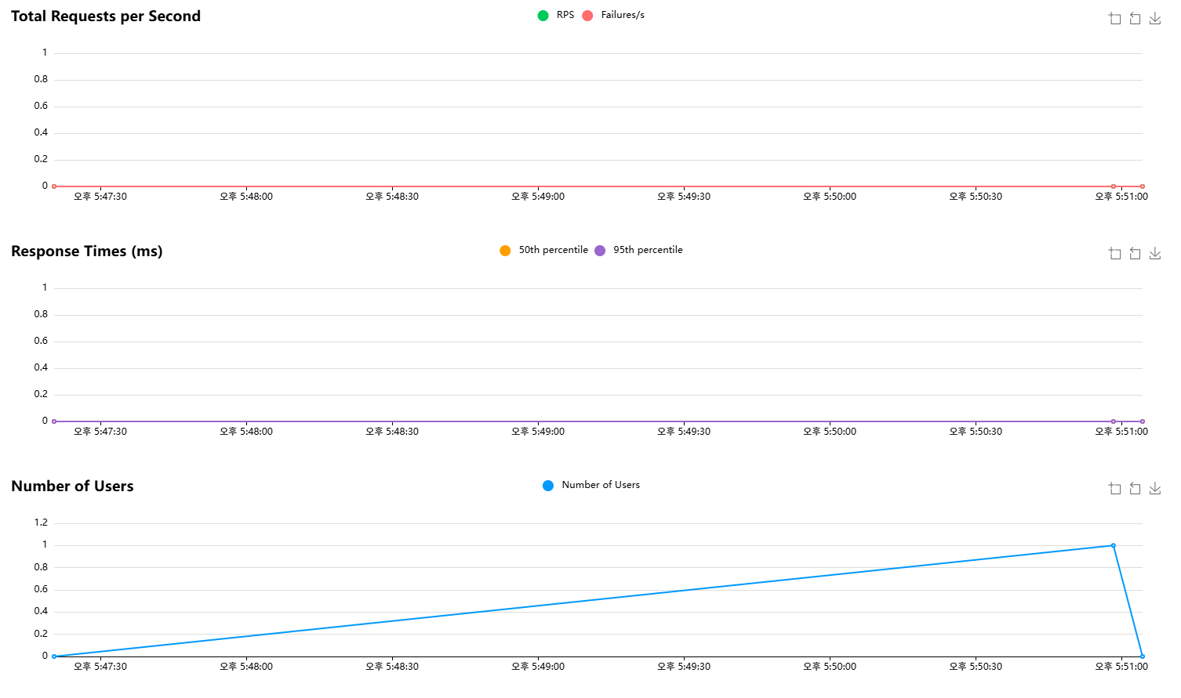
Task: Select first data point on Number of Users line
Action: coord(54,656)
